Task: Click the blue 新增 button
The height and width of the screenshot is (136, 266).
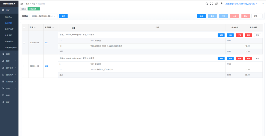Action: [201, 16]
